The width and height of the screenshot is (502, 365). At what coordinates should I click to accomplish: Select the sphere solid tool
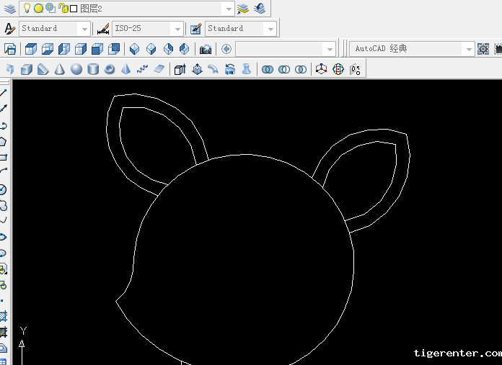(76, 69)
